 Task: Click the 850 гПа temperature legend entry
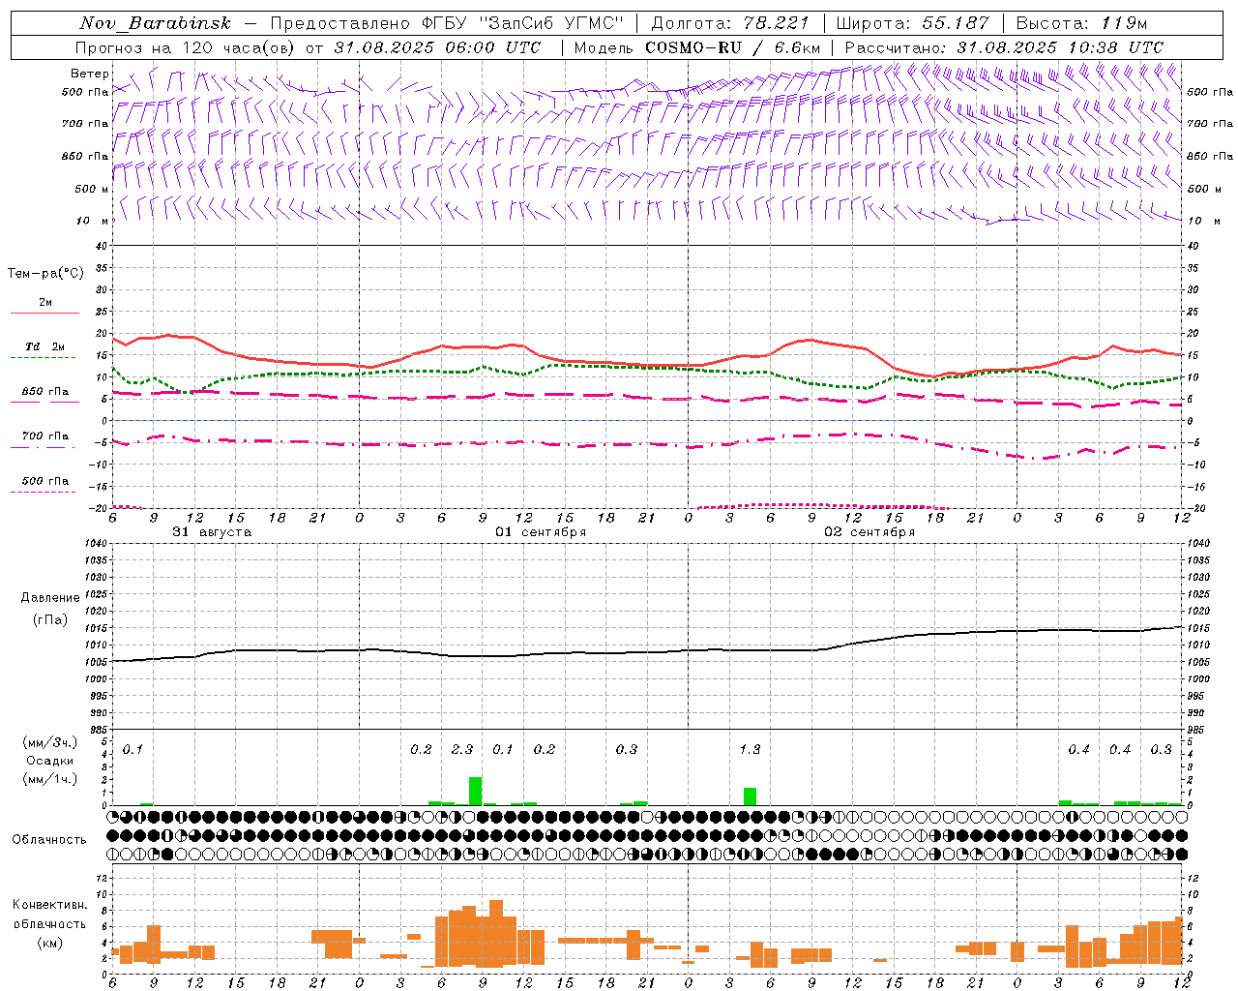tap(45, 392)
